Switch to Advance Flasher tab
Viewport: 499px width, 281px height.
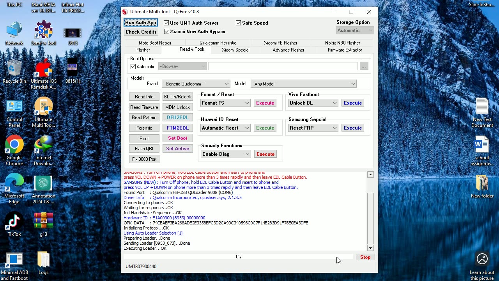point(288,50)
